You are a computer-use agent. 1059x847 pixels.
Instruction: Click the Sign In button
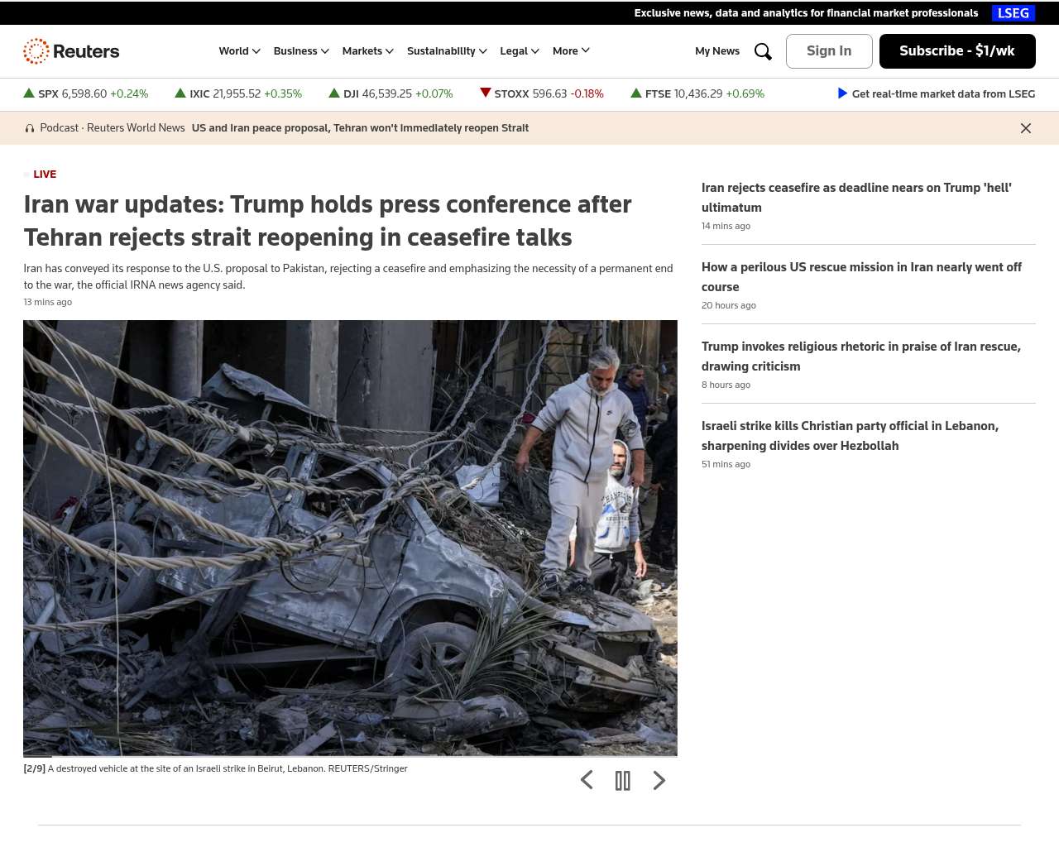[x=829, y=51]
